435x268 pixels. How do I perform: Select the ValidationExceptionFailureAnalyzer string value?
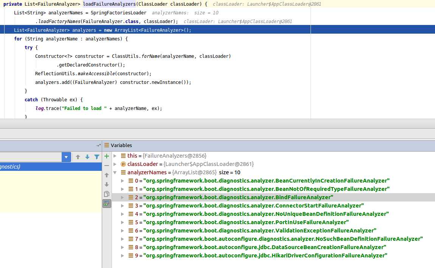(x=259, y=231)
